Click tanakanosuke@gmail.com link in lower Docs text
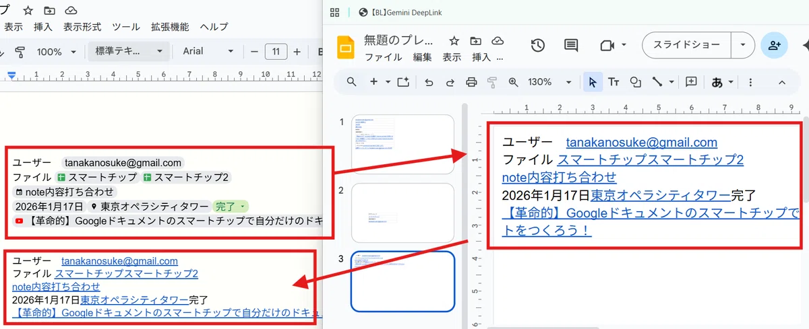The height and width of the screenshot is (329, 809). click(x=119, y=261)
